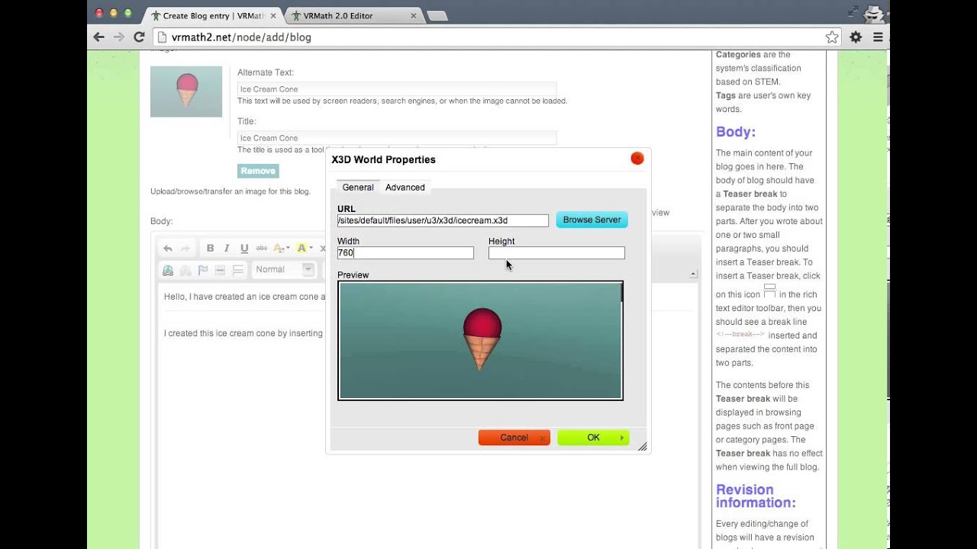Confirm with the OK button
Viewport: 977px width, 549px height.
(593, 438)
